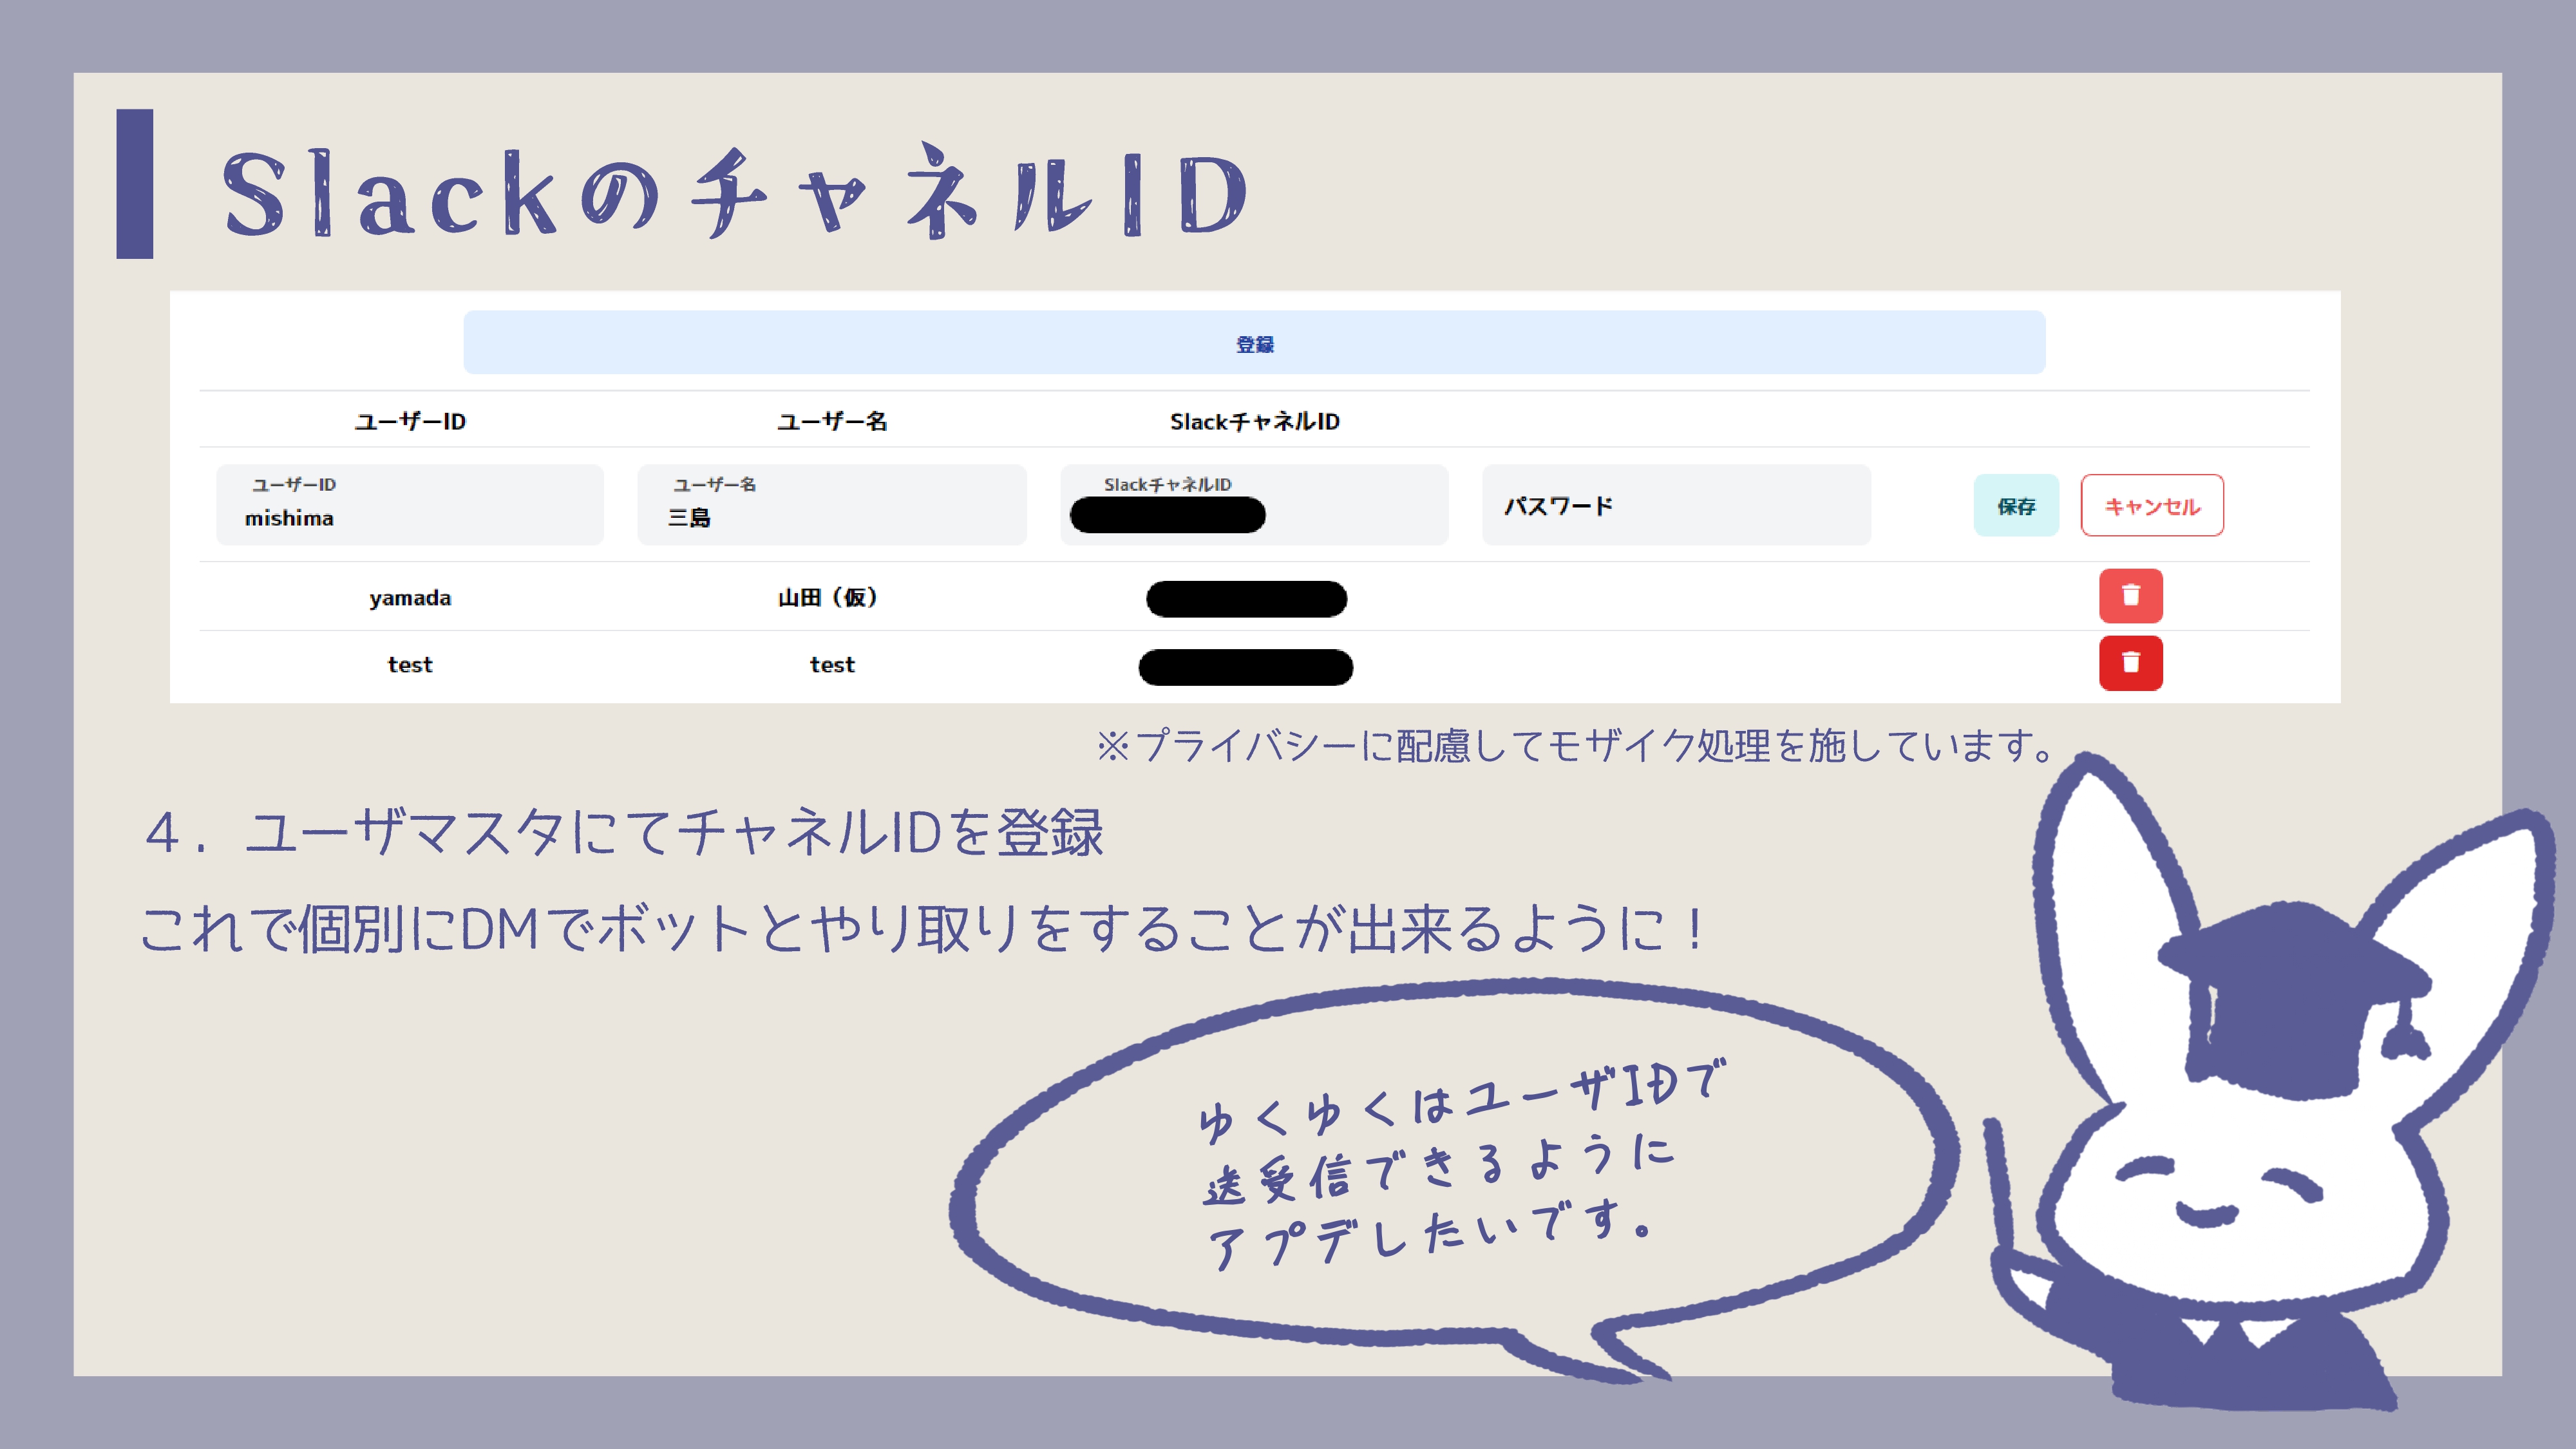Select the test user name cell
The width and height of the screenshot is (2576, 1449).
click(x=832, y=665)
